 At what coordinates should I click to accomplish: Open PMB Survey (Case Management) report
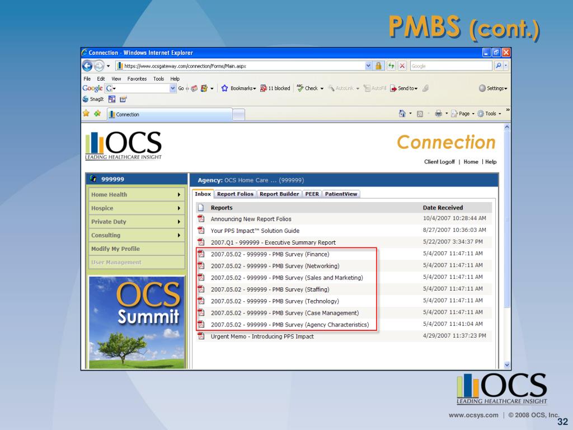tap(285, 312)
